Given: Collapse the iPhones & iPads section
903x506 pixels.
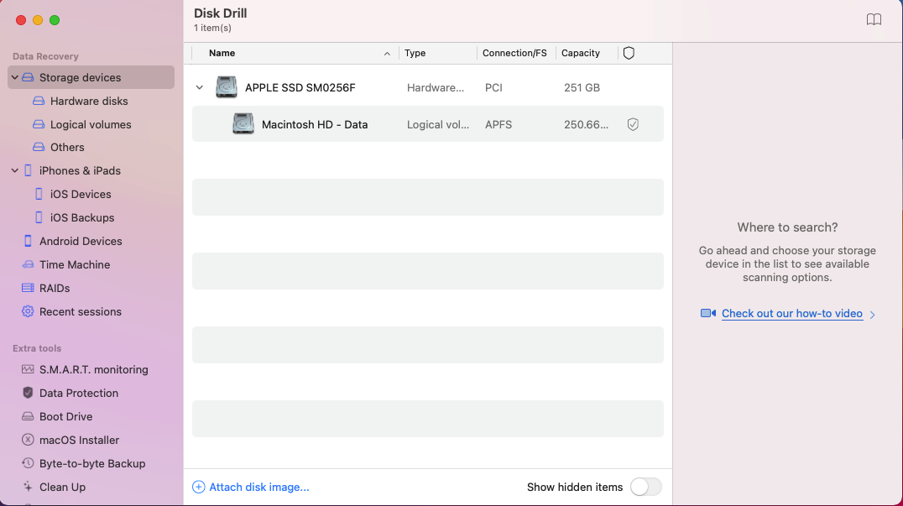Looking at the screenshot, I should (15, 170).
